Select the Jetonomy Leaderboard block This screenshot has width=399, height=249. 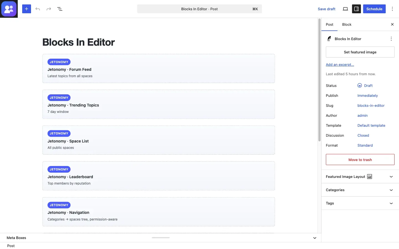(158, 176)
